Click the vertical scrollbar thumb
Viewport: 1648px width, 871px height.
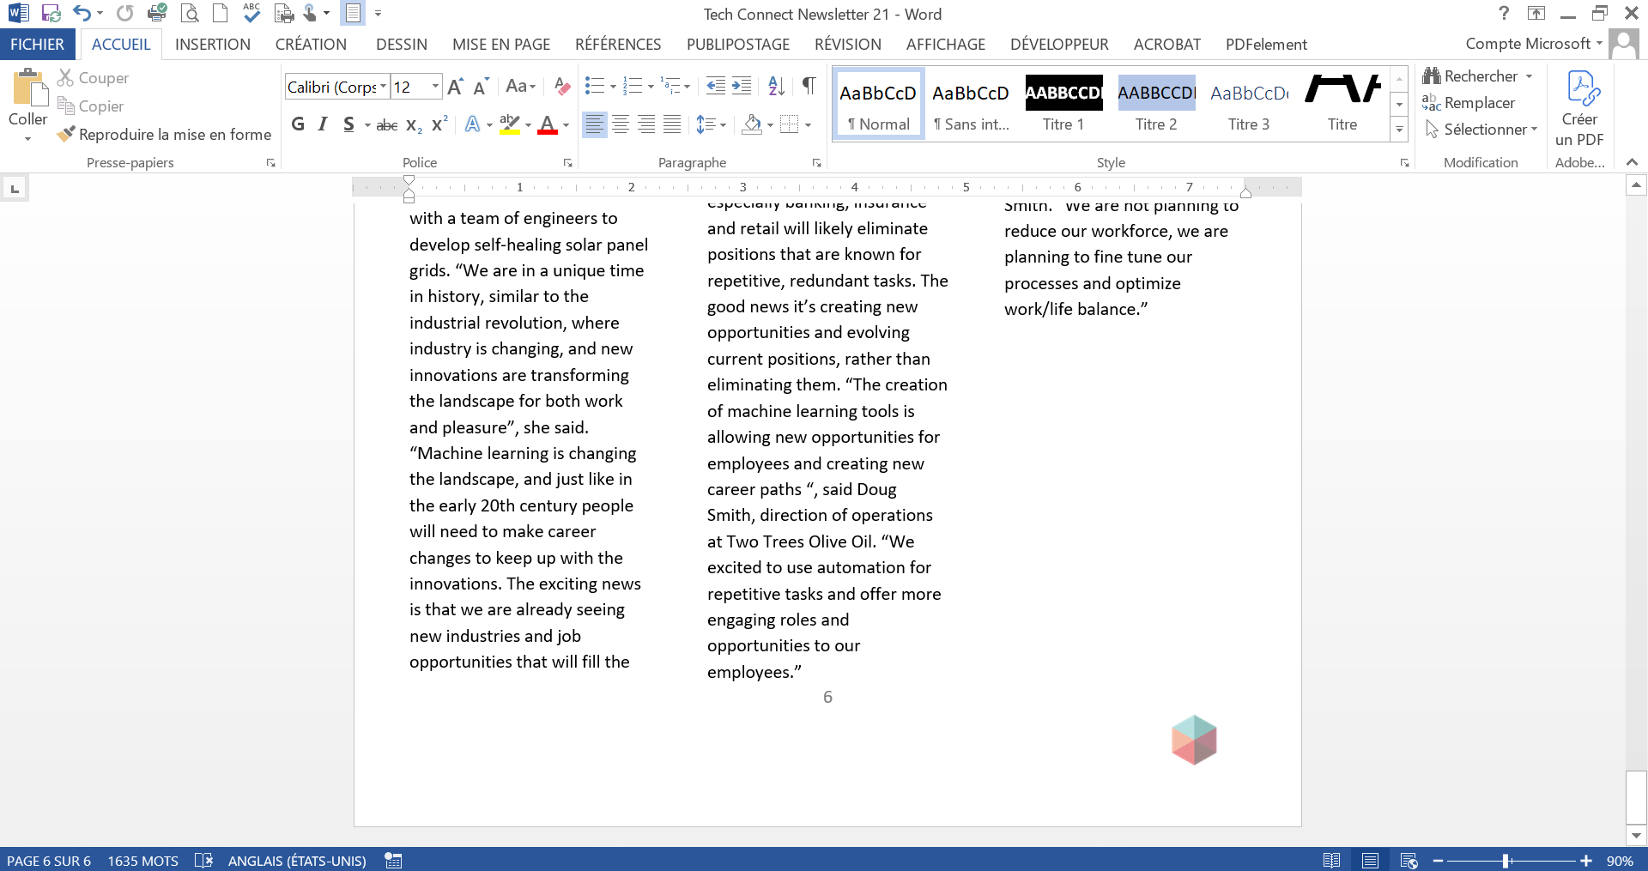click(1636, 797)
